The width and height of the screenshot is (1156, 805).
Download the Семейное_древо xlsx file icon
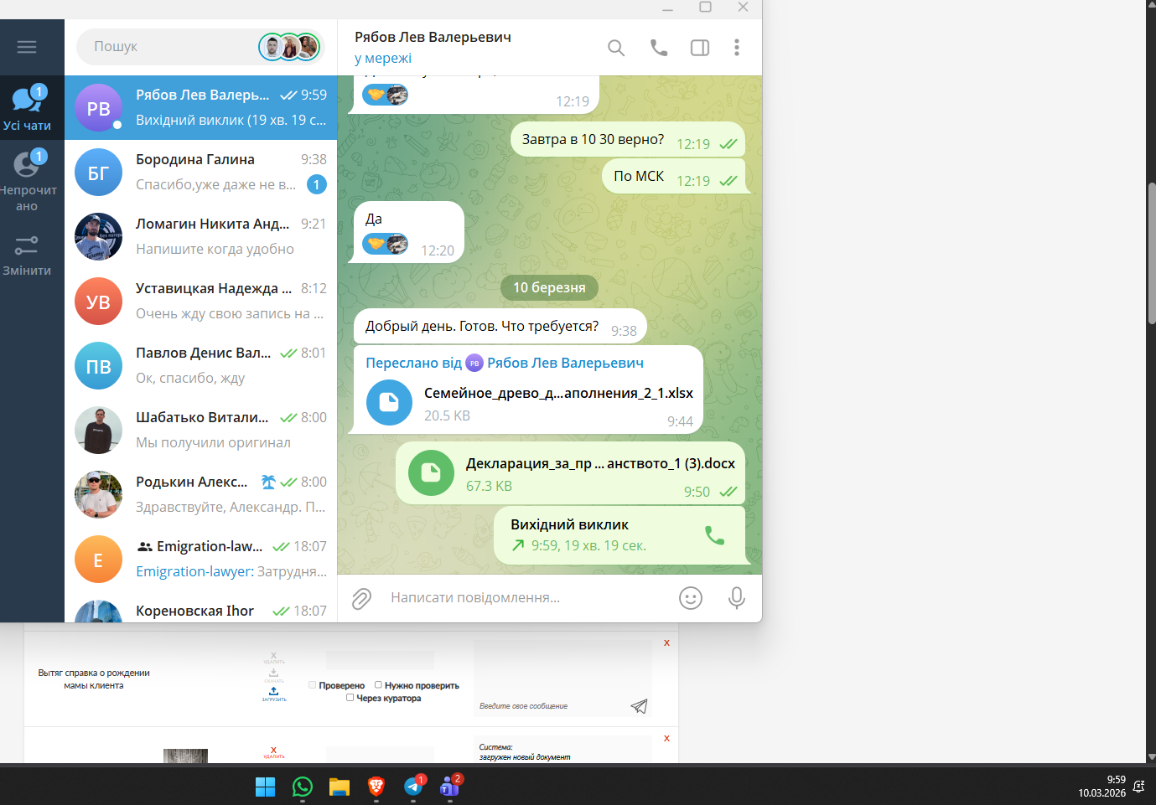coord(389,403)
